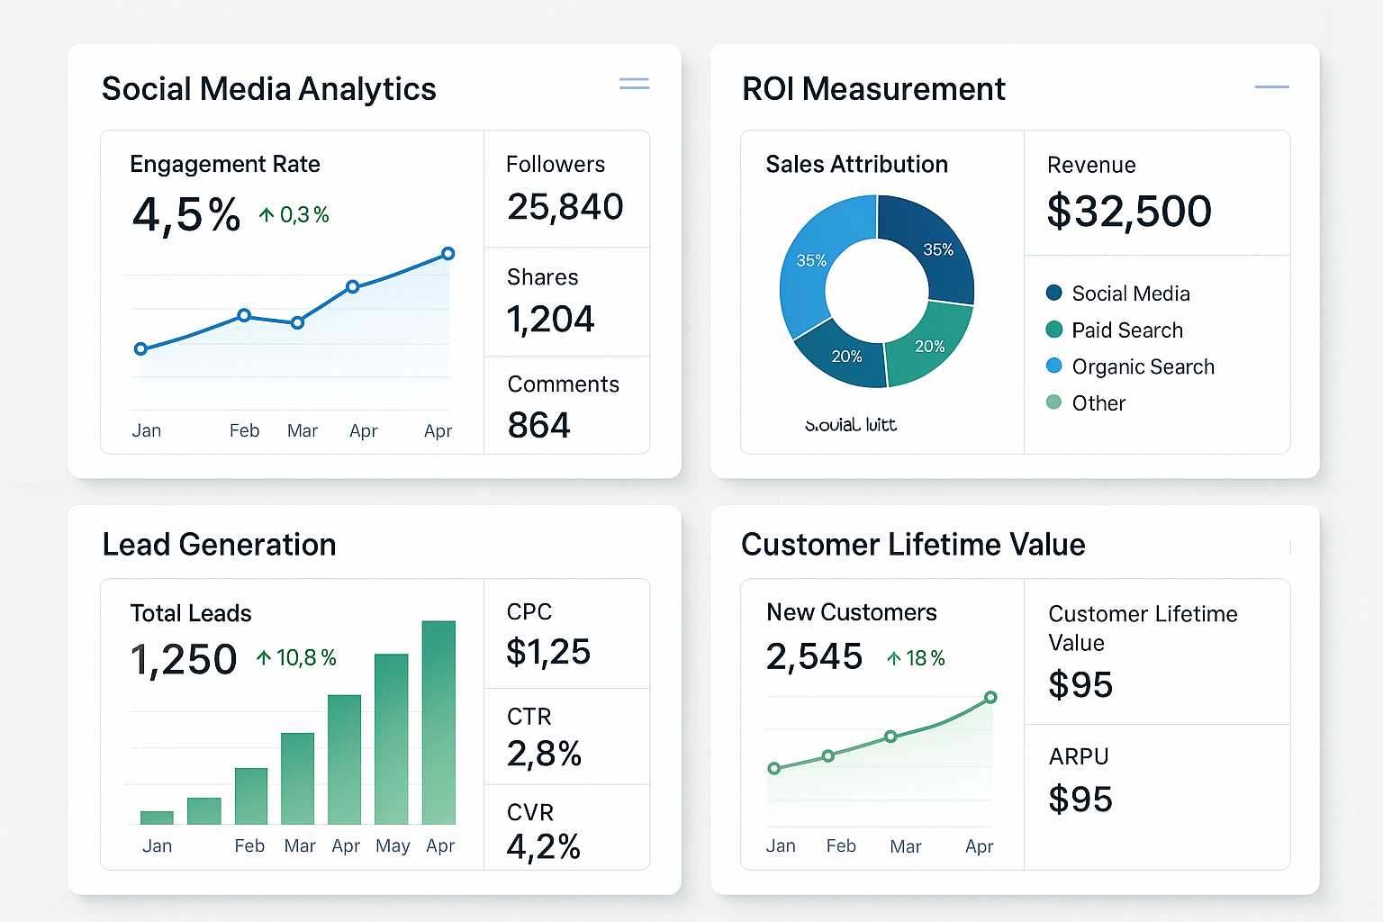Open the ROI Measurement card menu
Screen dimensions: 1383x922
click(1271, 86)
